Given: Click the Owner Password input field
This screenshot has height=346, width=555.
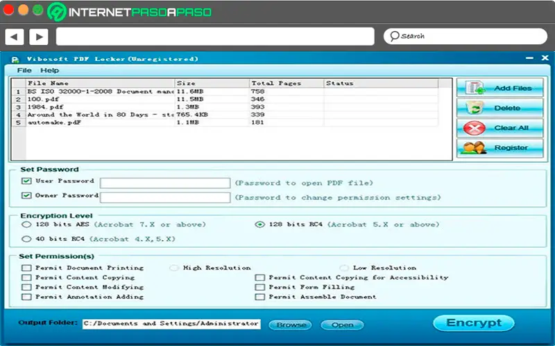Looking at the screenshot, I should pos(165,197).
